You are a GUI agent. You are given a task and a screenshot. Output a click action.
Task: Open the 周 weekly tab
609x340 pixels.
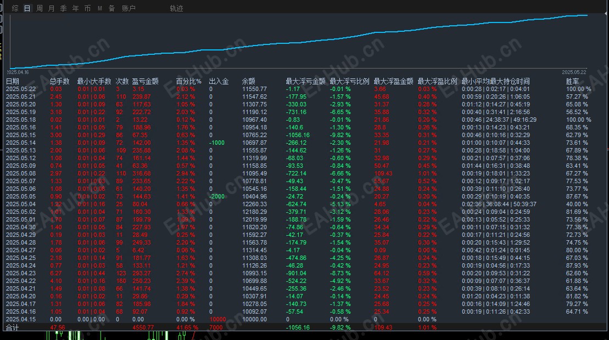(x=39, y=8)
